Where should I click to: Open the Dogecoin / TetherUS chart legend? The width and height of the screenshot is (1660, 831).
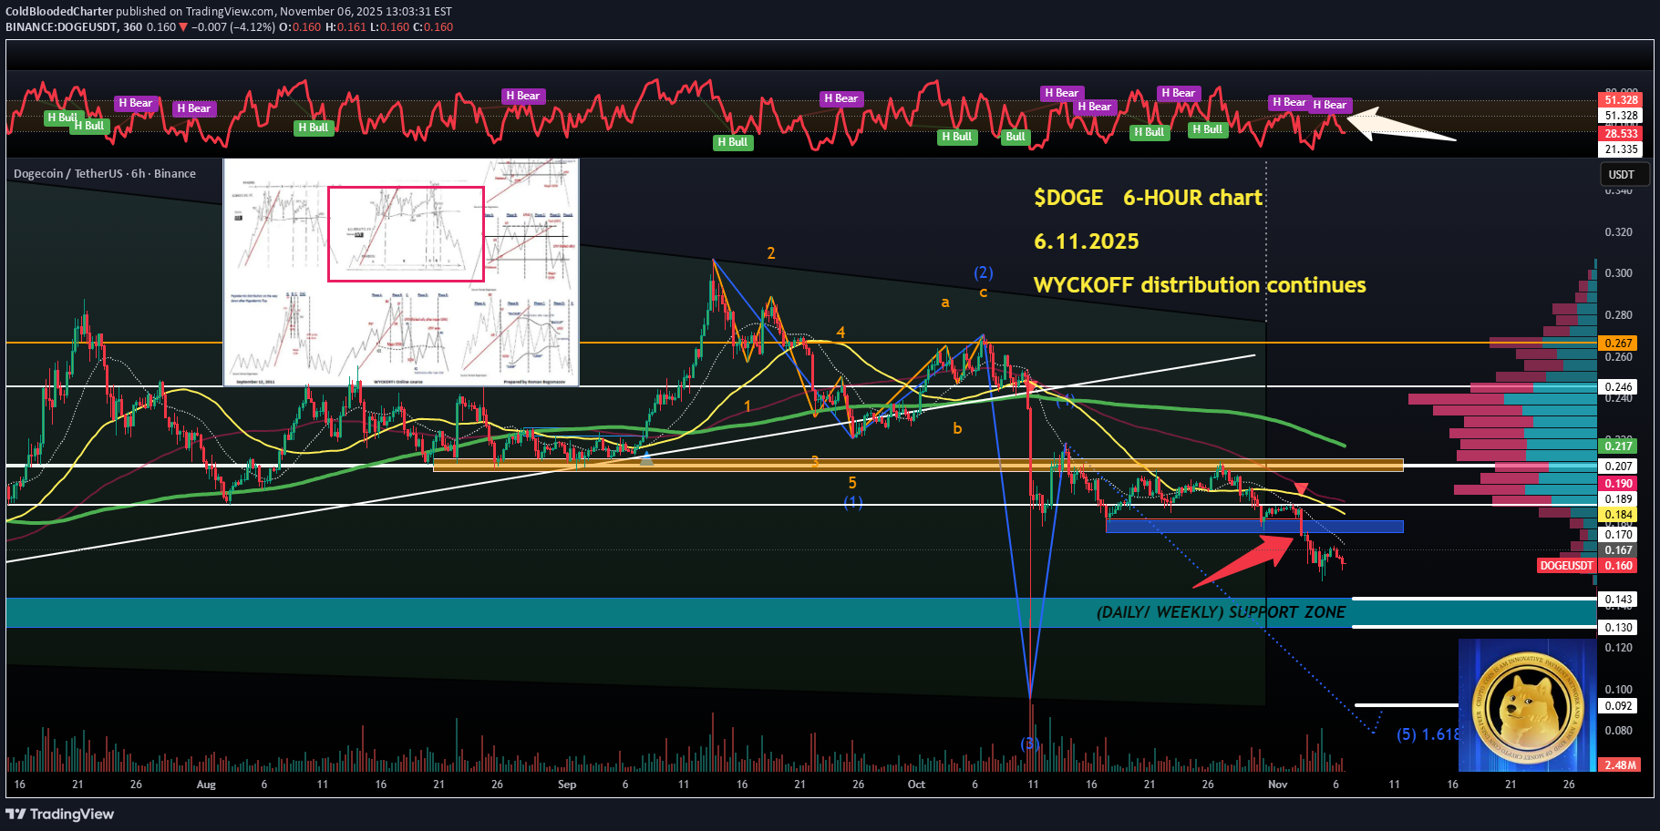pos(105,173)
